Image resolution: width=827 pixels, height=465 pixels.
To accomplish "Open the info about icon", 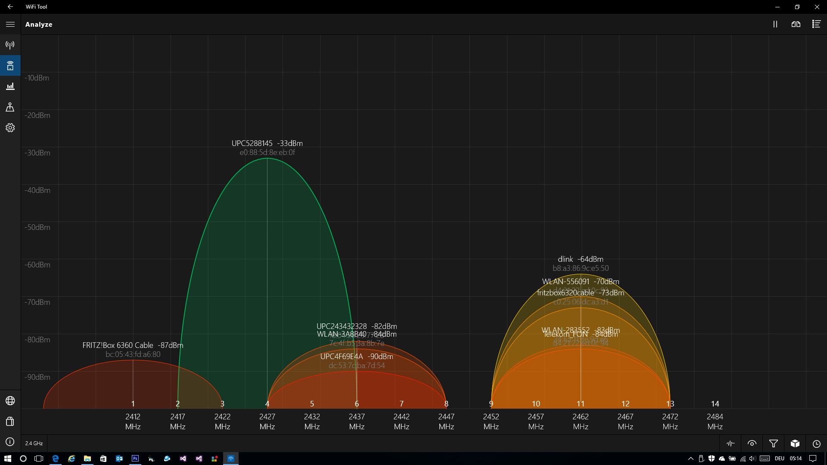I will tap(10, 442).
